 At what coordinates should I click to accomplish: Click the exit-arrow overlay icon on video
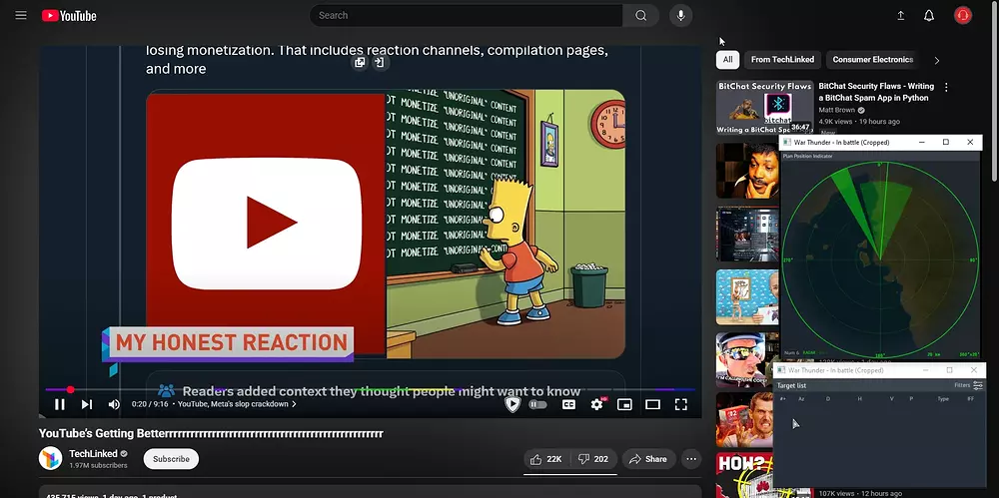[380, 63]
